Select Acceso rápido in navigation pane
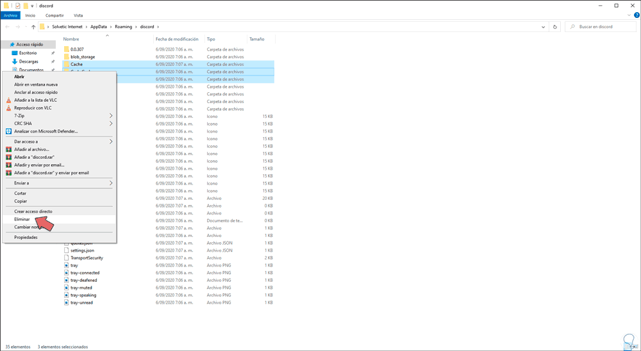Image resolution: width=641 pixels, height=351 pixels. click(29, 45)
